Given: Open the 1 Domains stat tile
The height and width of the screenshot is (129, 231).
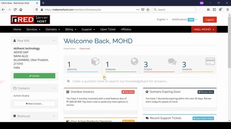Looking at the screenshot, I should point(121,64).
